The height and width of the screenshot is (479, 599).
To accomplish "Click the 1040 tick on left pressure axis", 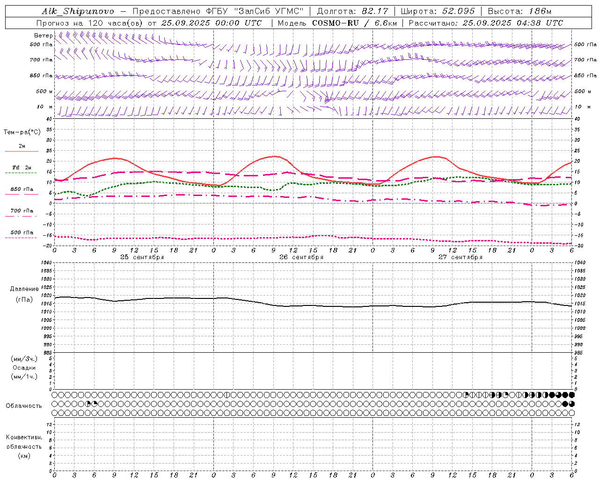I will coord(45,263).
